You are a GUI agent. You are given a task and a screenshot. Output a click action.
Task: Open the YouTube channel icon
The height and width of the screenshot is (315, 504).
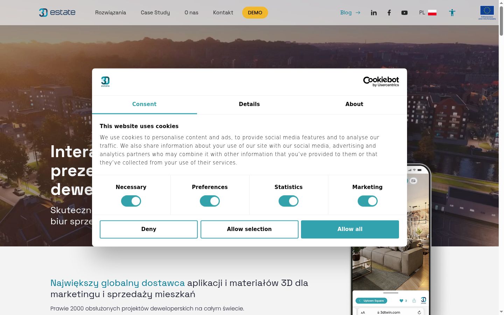tap(404, 13)
